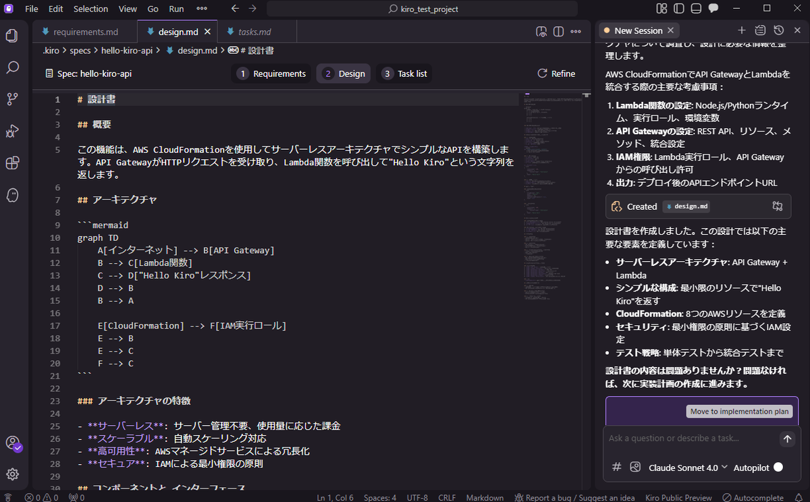Change the Markdown language mode
This screenshot has height=502, width=810.
coord(484,497)
